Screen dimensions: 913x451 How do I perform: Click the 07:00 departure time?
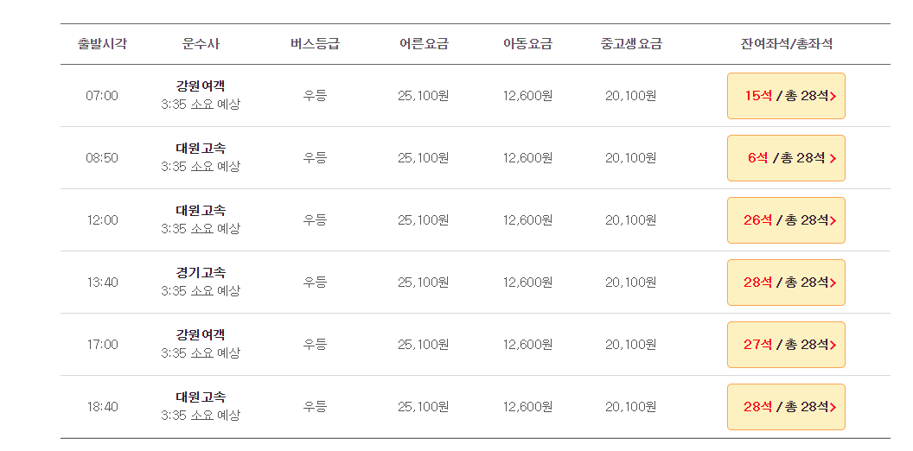(102, 96)
